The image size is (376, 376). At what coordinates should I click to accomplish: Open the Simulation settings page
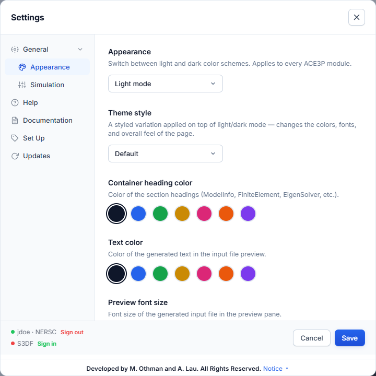tap(47, 85)
